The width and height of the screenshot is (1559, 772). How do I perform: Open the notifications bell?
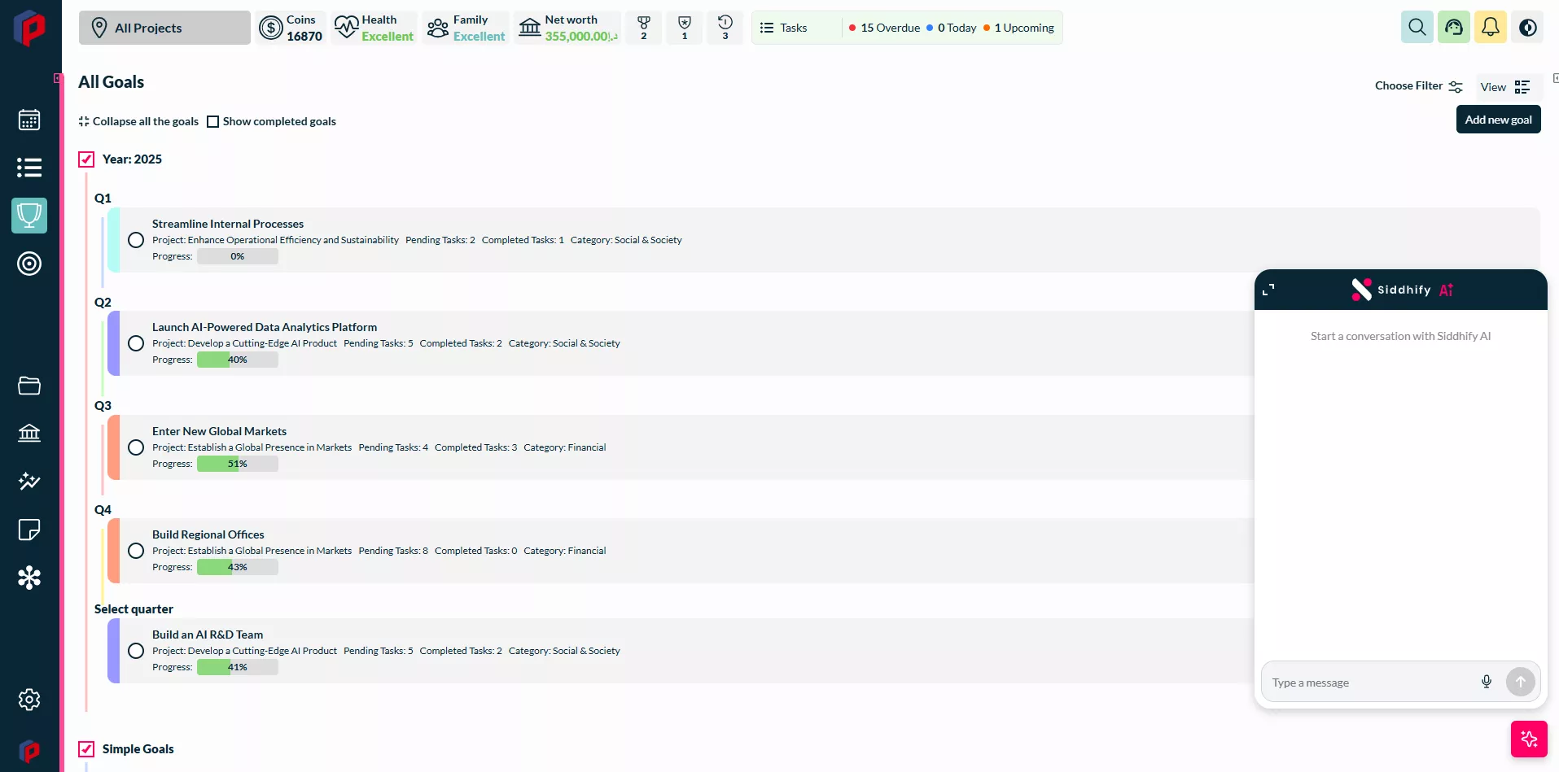pyautogui.click(x=1490, y=28)
